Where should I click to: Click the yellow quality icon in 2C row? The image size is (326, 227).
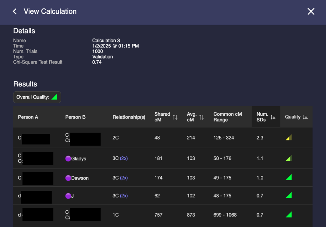[x=288, y=137]
